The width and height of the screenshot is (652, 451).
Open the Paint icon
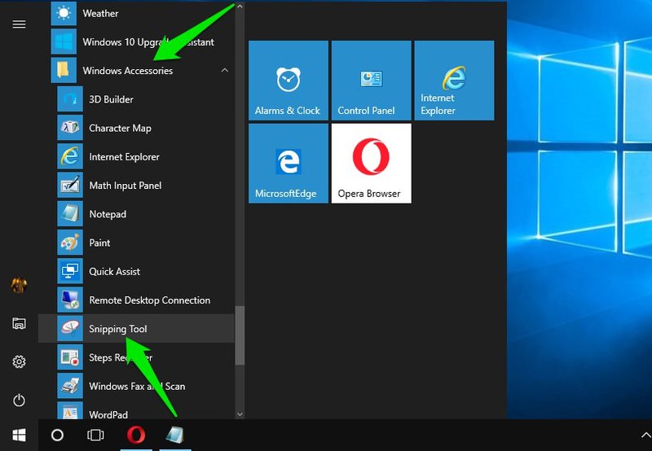point(70,242)
